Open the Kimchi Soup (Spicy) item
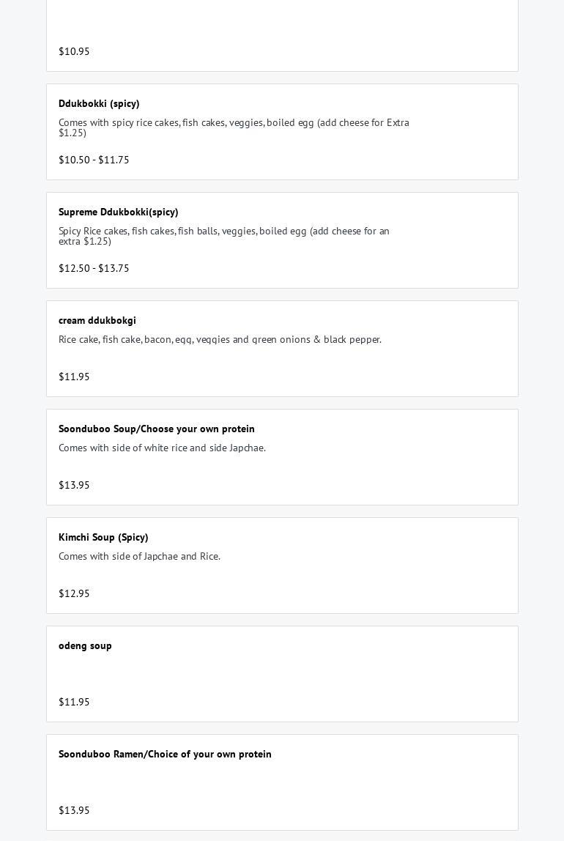The width and height of the screenshot is (564, 841). click(x=282, y=566)
